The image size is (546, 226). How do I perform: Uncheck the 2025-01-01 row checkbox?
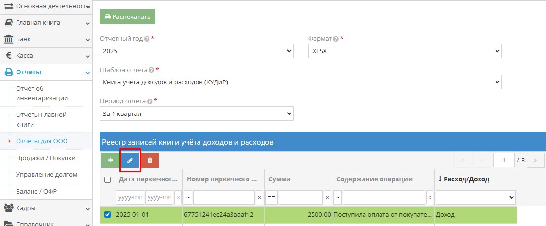pyautogui.click(x=108, y=215)
